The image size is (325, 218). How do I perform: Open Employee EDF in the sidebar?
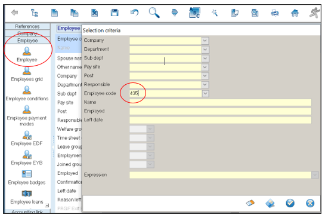tap(27, 139)
